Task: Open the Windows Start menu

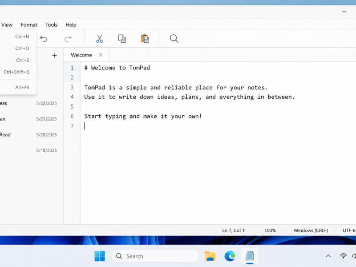Action: (x=100, y=256)
